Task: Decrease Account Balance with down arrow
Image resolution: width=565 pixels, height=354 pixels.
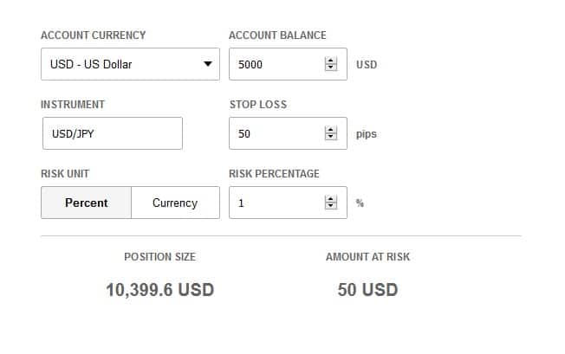Action: pos(330,68)
